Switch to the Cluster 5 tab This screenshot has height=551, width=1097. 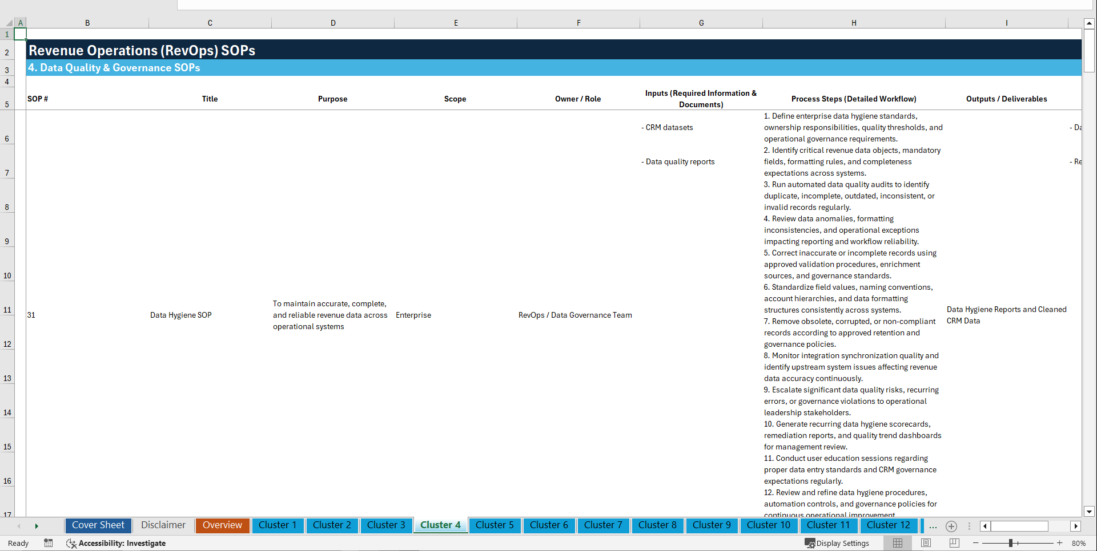[x=495, y=525]
